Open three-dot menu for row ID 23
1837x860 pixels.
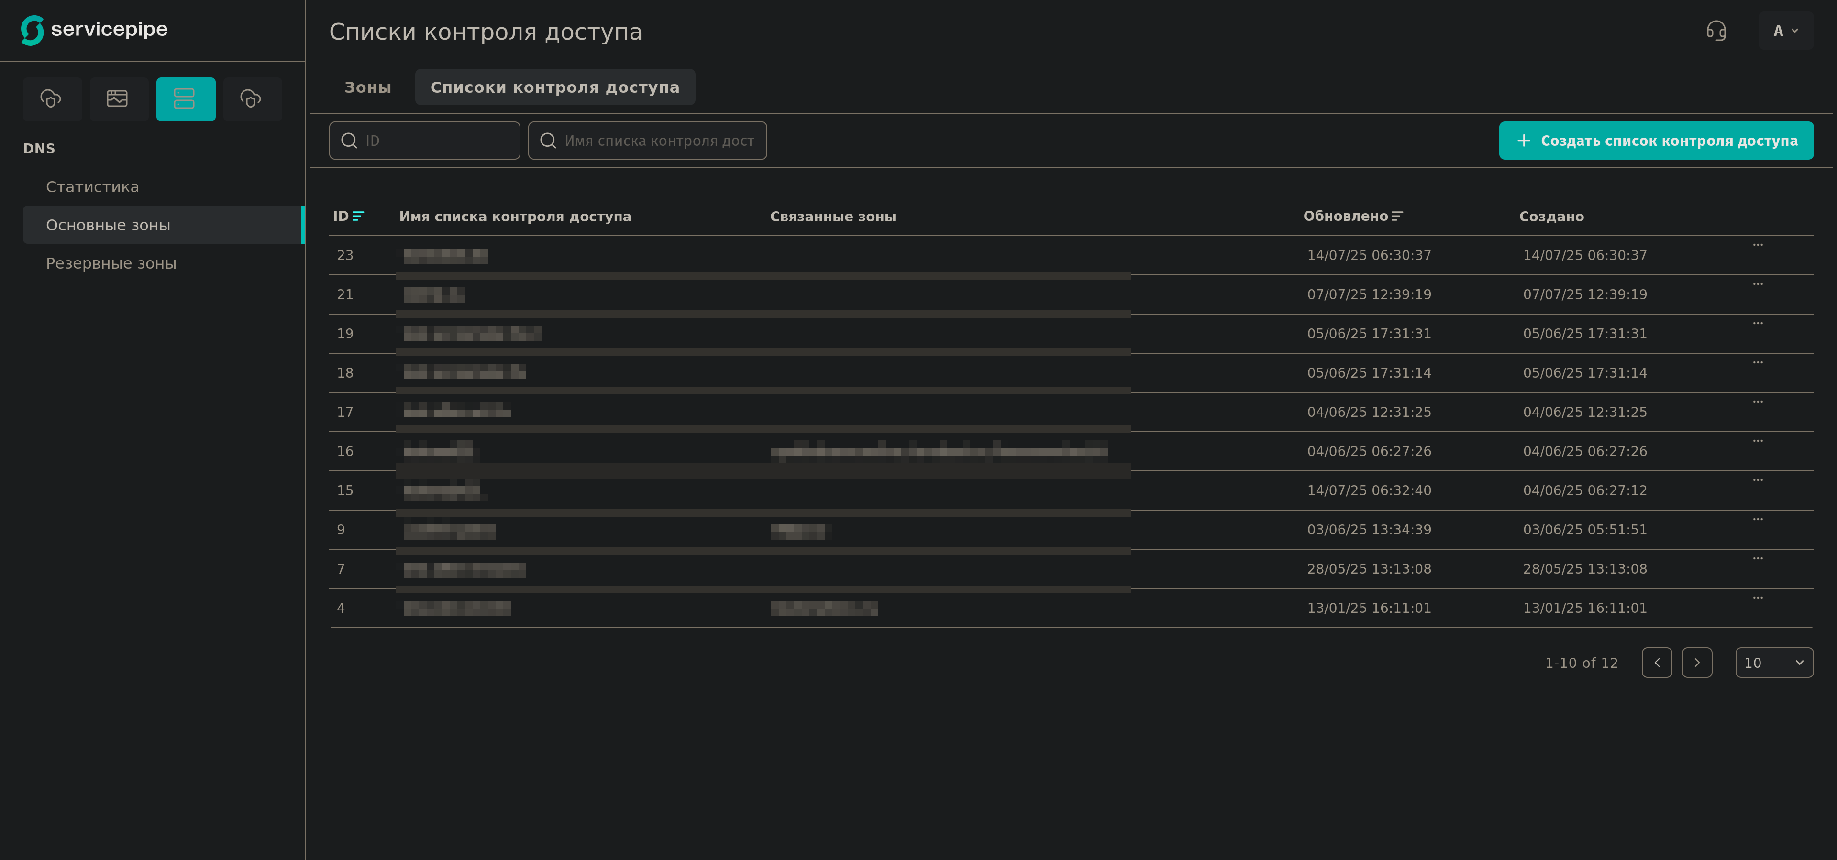tap(1757, 245)
